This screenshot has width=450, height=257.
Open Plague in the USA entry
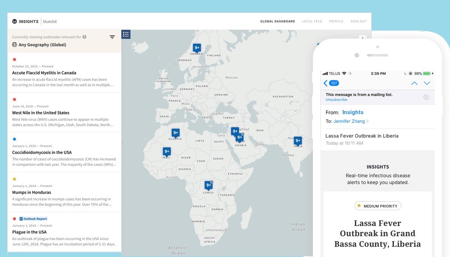click(x=64, y=232)
